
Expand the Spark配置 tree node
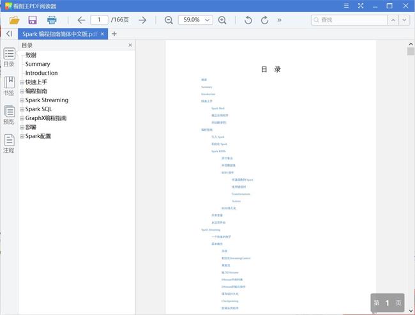click(22, 136)
